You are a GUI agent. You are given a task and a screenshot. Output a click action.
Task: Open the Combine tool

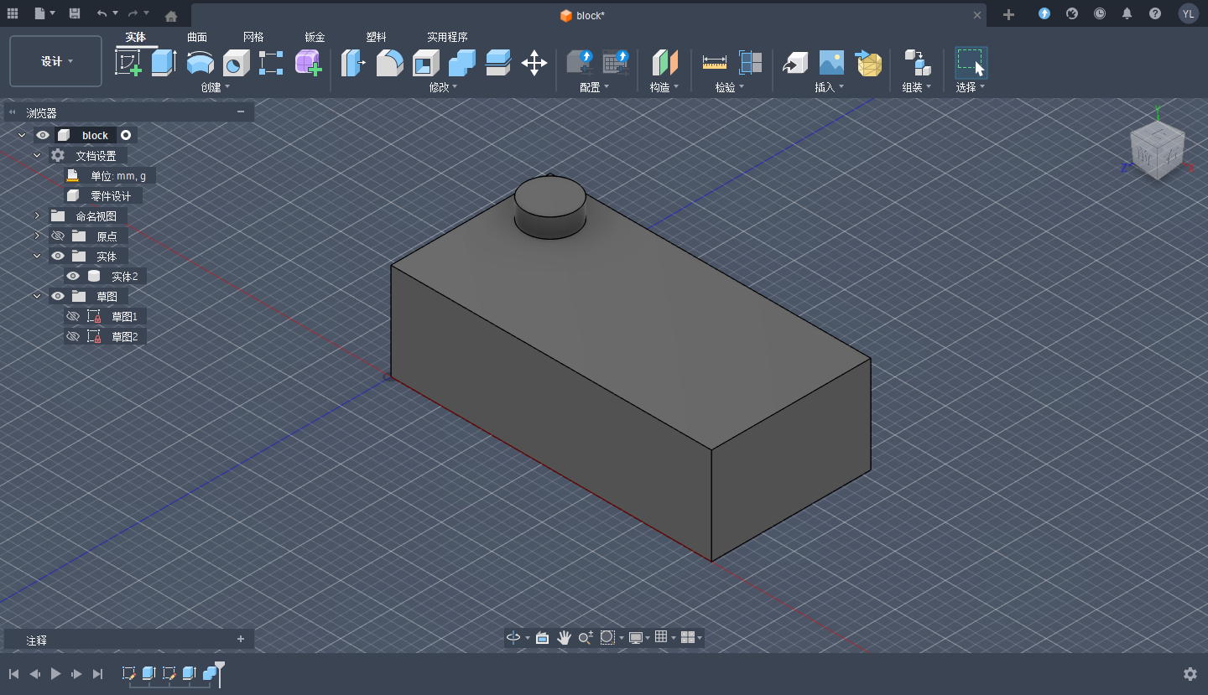pyautogui.click(x=461, y=63)
